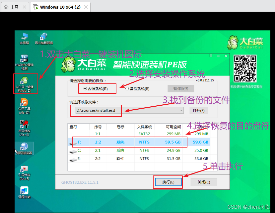This screenshot has height=213, width=275.
Task: Click the 33.6 GB capacity cell
Action: pos(201,159)
